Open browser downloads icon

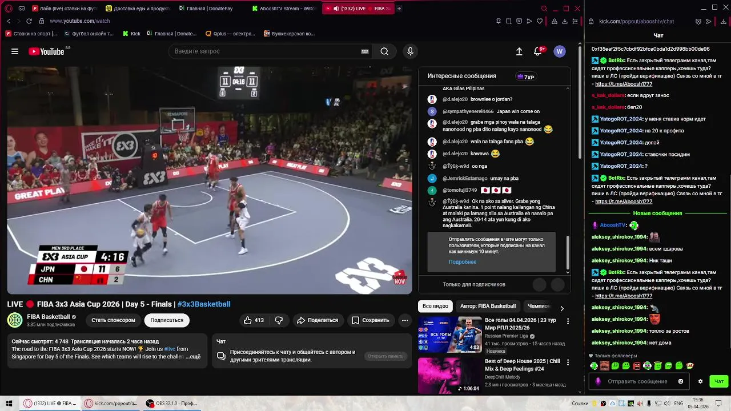[565, 21]
